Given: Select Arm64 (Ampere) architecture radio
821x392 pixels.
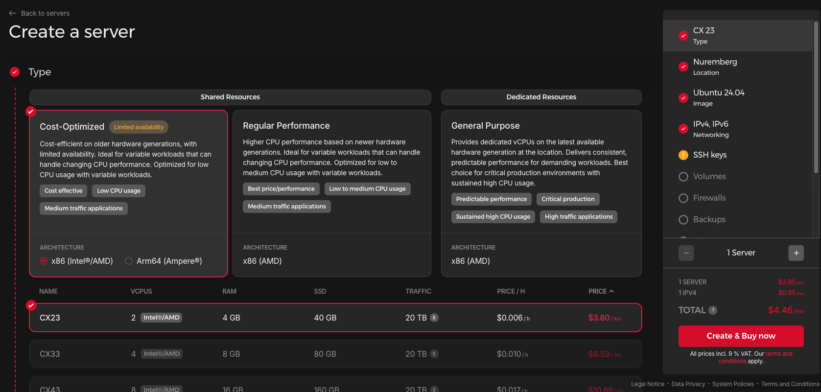Looking at the screenshot, I should pyautogui.click(x=129, y=261).
